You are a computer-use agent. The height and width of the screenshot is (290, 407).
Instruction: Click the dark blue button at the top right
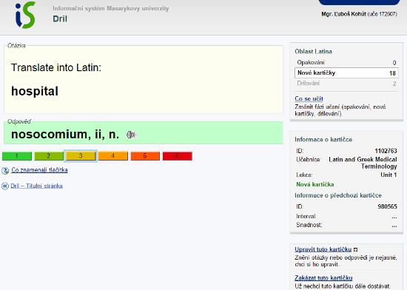click(x=359, y=2)
